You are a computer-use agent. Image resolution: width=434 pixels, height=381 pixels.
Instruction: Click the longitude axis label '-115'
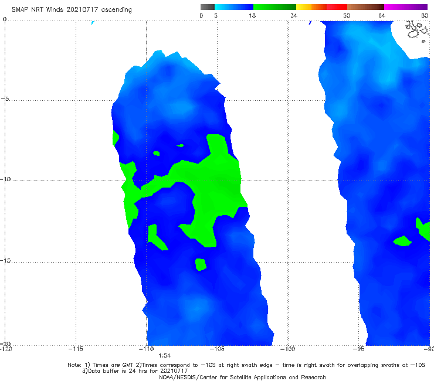click(76, 349)
